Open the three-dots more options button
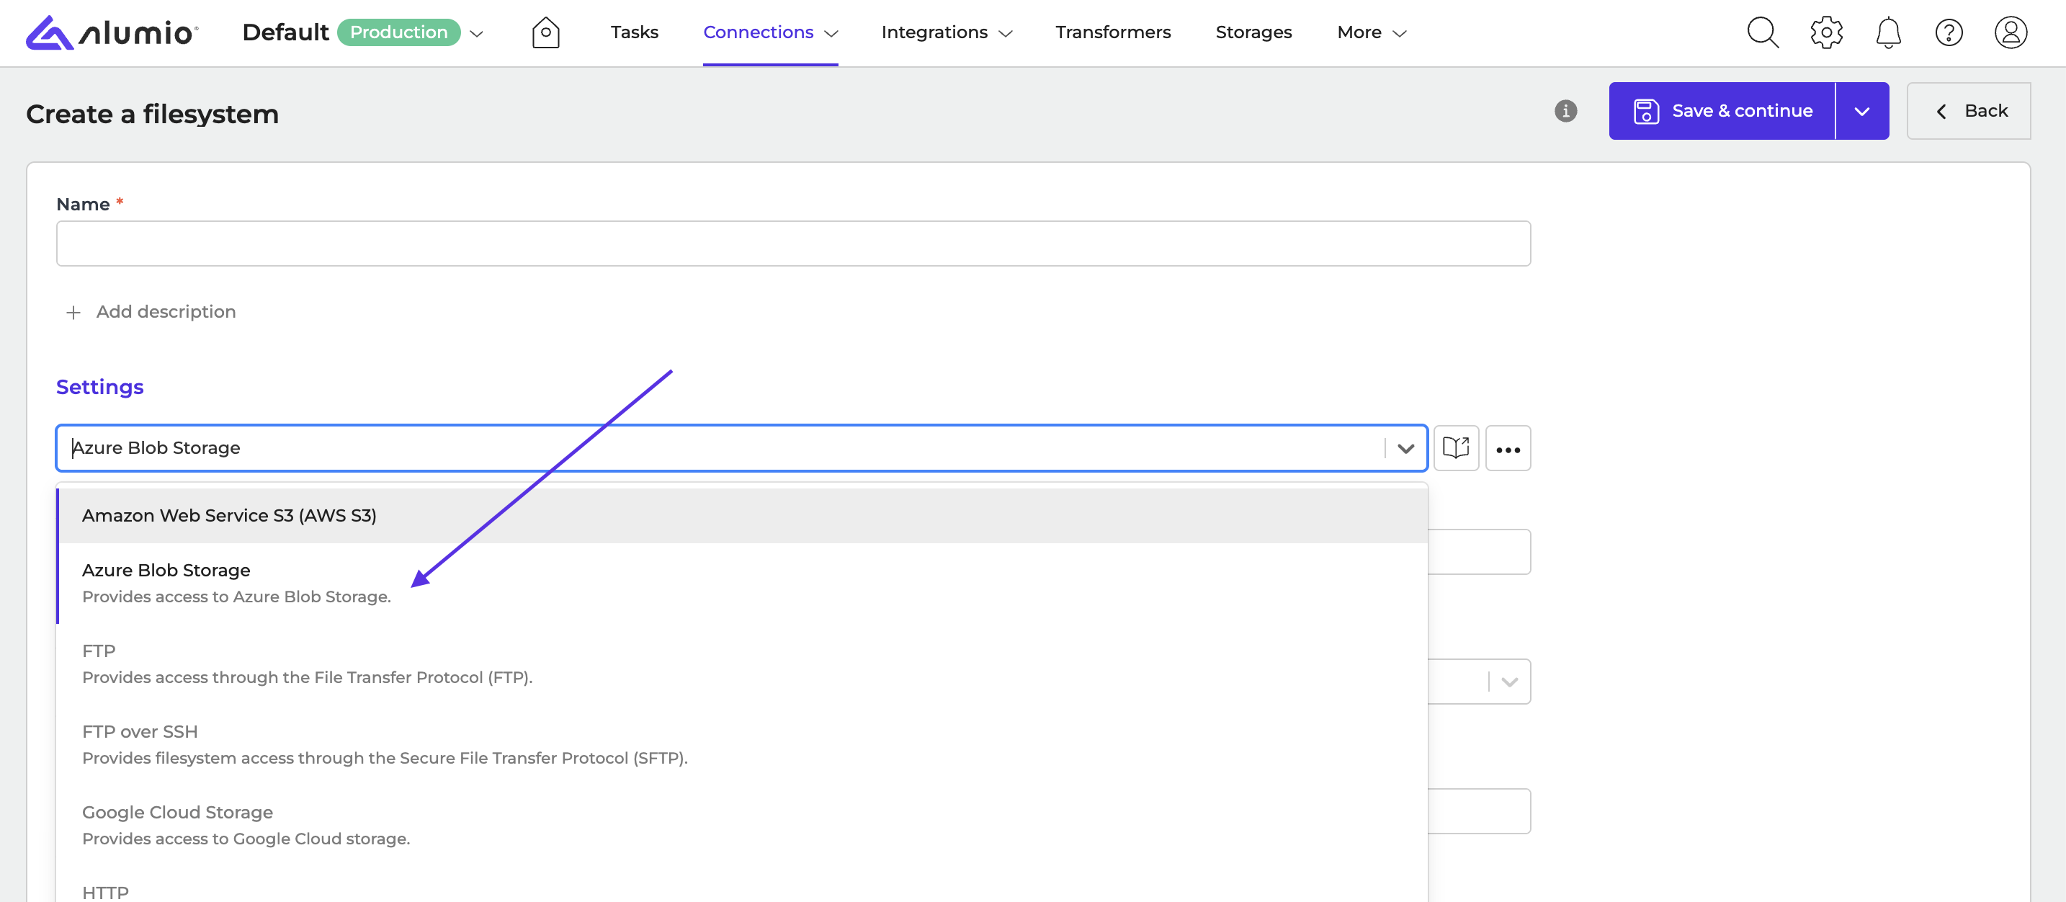2066x902 pixels. 1508,449
